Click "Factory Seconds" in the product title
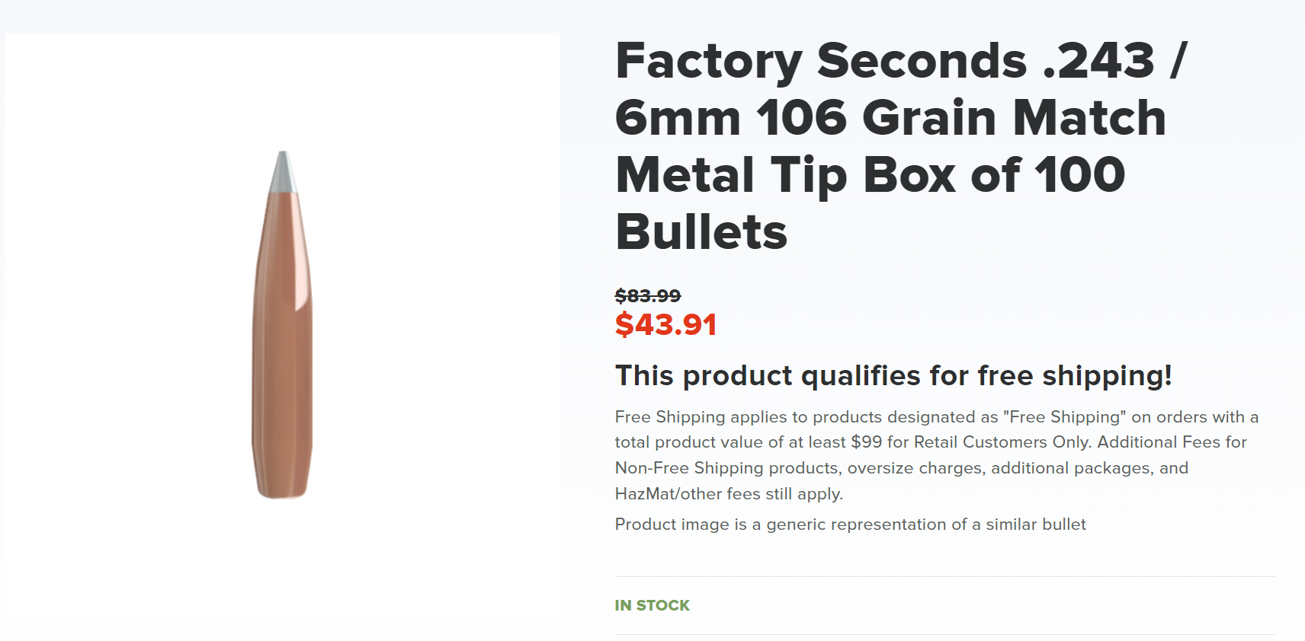The width and height of the screenshot is (1305, 641). coord(821,61)
